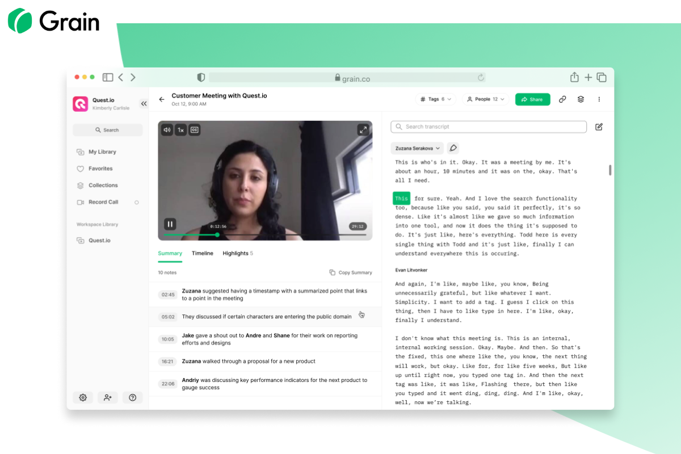
Task: Click the Customer Meeting with Quest.io title
Action: pos(219,96)
